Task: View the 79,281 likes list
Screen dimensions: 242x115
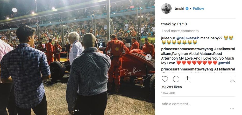Action: pos(172,87)
